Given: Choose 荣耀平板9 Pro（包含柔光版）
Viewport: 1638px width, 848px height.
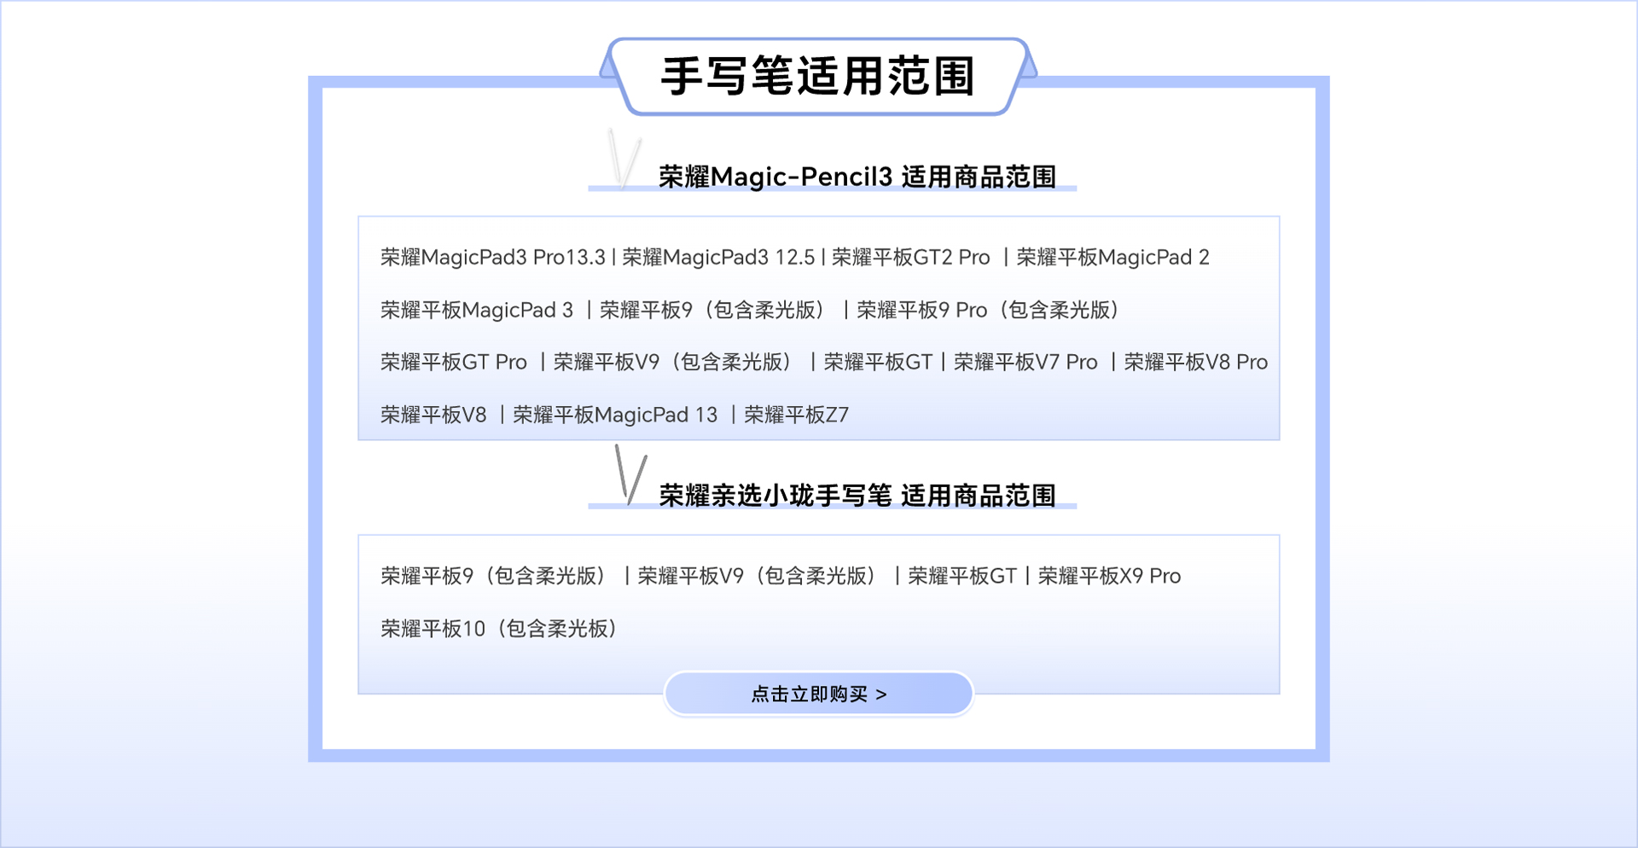Looking at the screenshot, I should click(x=987, y=311).
